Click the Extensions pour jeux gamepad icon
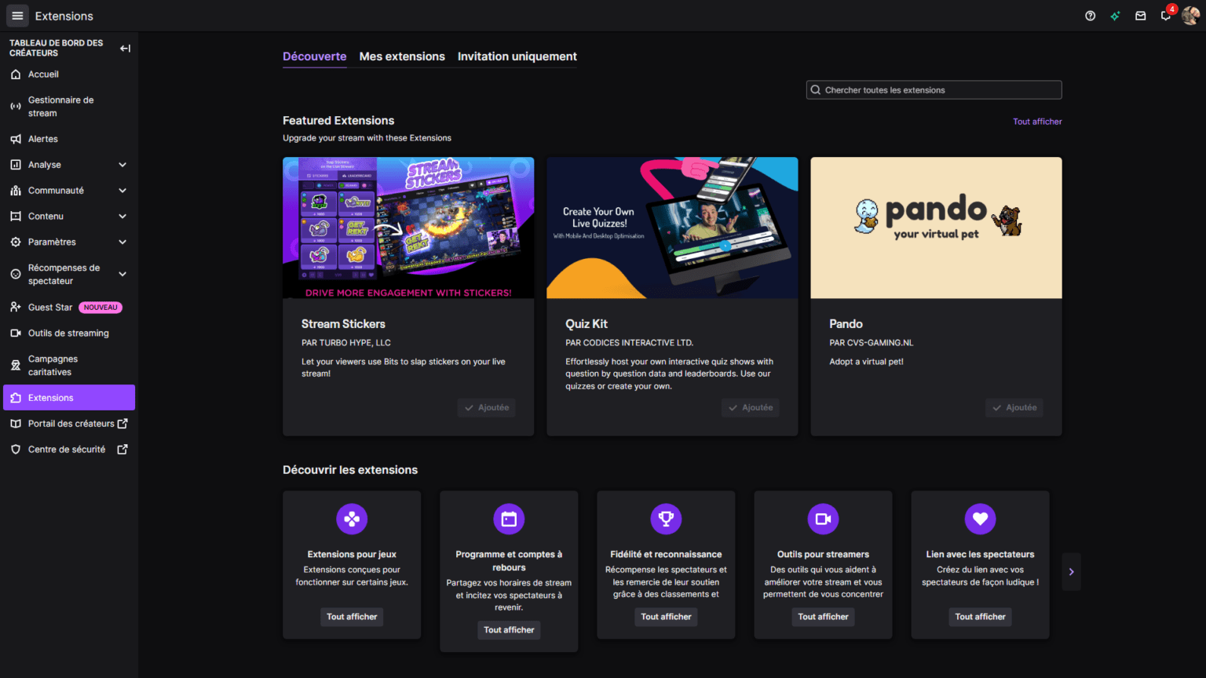Viewport: 1206px width, 678px height. (352, 519)
